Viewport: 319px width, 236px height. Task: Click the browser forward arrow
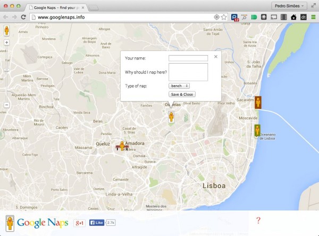click(x=14, y=17)
